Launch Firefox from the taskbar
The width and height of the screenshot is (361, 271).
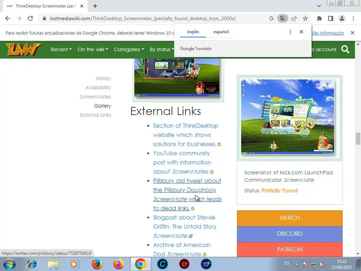tap(97, 264)
